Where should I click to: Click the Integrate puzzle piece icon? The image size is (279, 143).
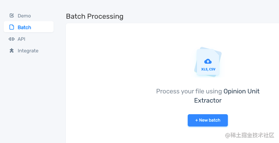(12, 51)
